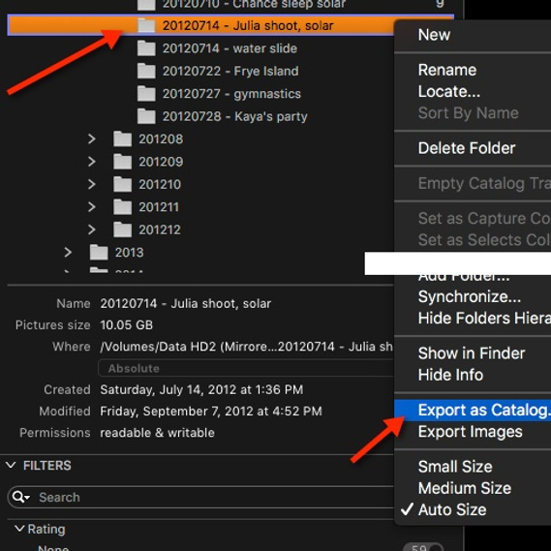Expand the 201211 folder
Viewport: 551px width, 551px height.
(x=91, y=206)
